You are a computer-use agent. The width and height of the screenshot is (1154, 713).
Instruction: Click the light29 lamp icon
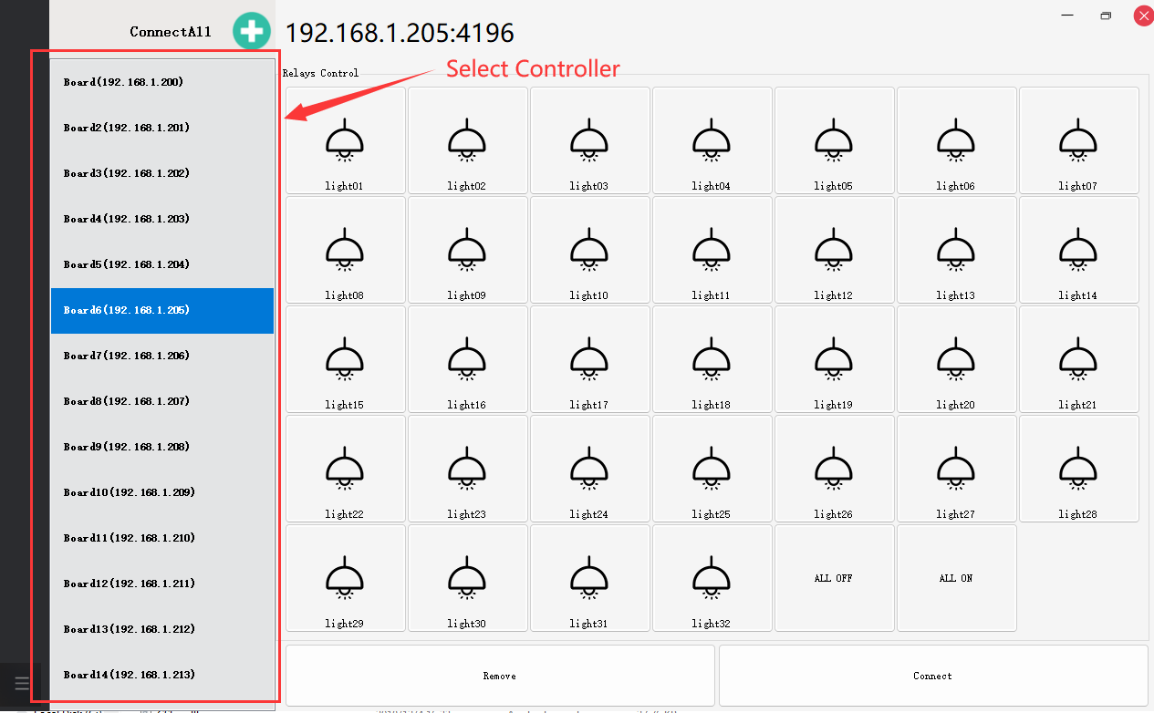pos(345,577)
